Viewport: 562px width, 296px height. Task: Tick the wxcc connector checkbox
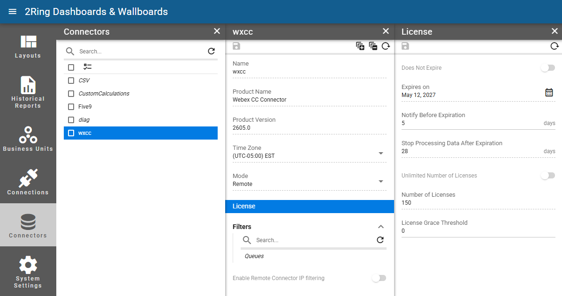71,133
